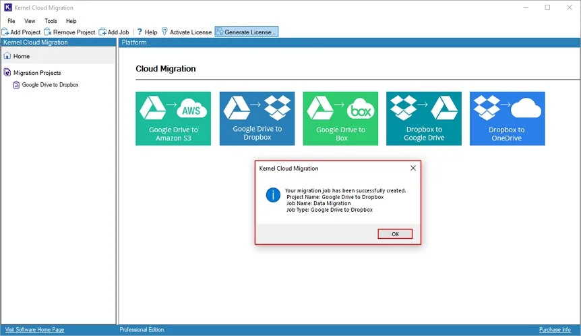This screenshot has width=581, height=336.
Task: Click the Remove Project toolbar icon
Action: click(x=48, y=32)
